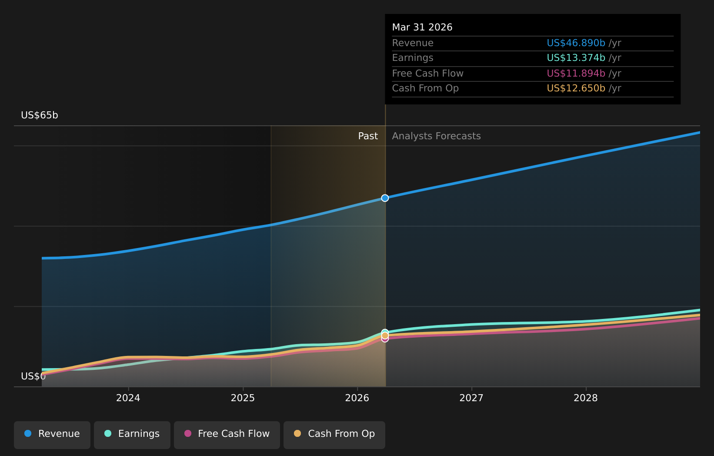This screenshot has width=714, height=456.
Task: Click the Analysts Forecasts label
Action: pos(437,136)
